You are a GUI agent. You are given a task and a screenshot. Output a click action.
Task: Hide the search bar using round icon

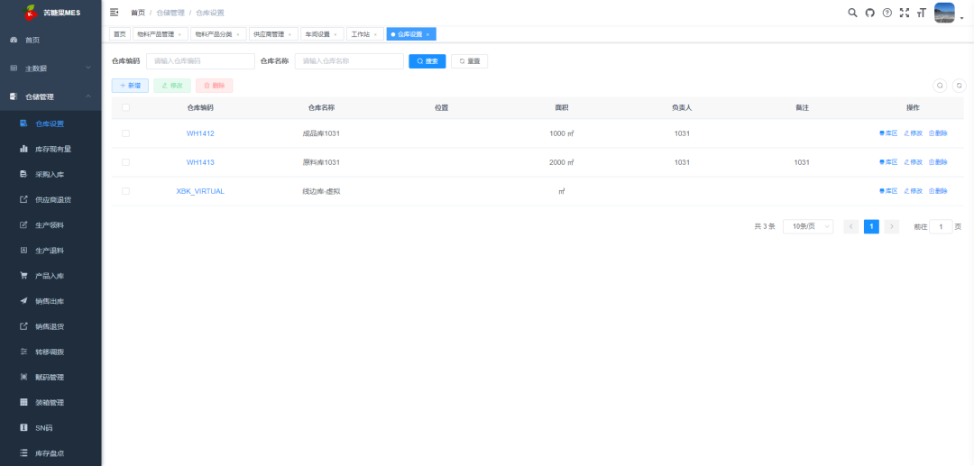(940, 86)
